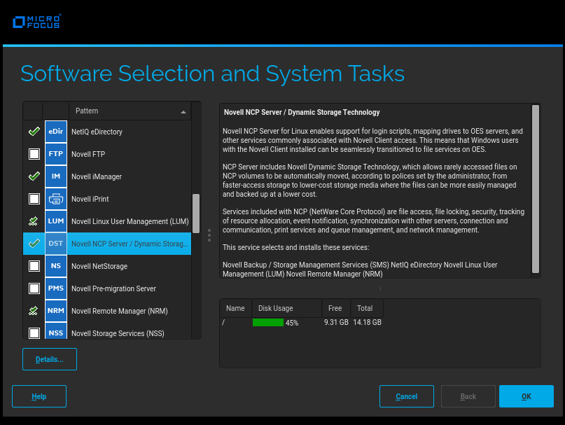Open the Details... view

pyautogui.click(x=50, y=359)
